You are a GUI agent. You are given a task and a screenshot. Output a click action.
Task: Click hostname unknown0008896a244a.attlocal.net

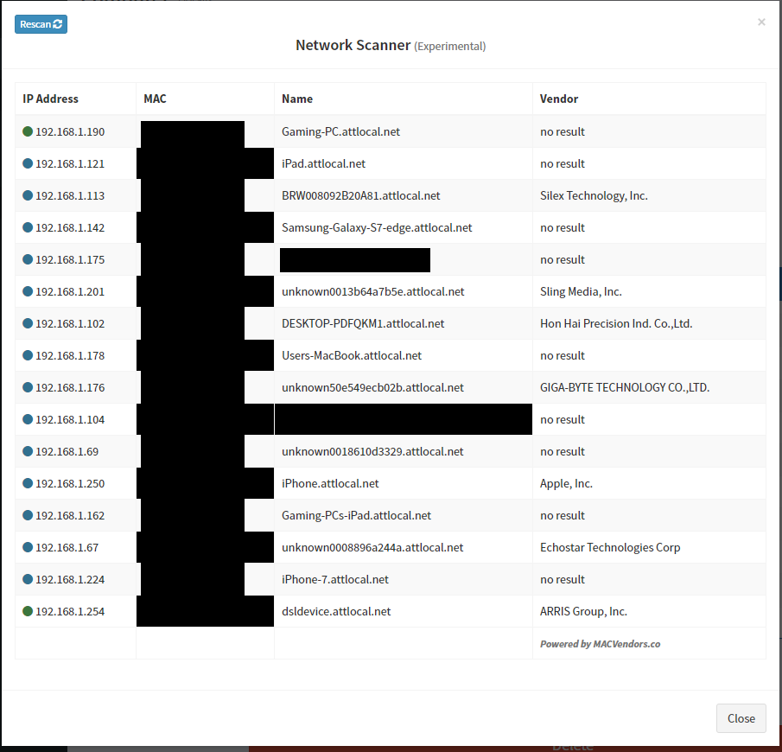tap(372, 547)
